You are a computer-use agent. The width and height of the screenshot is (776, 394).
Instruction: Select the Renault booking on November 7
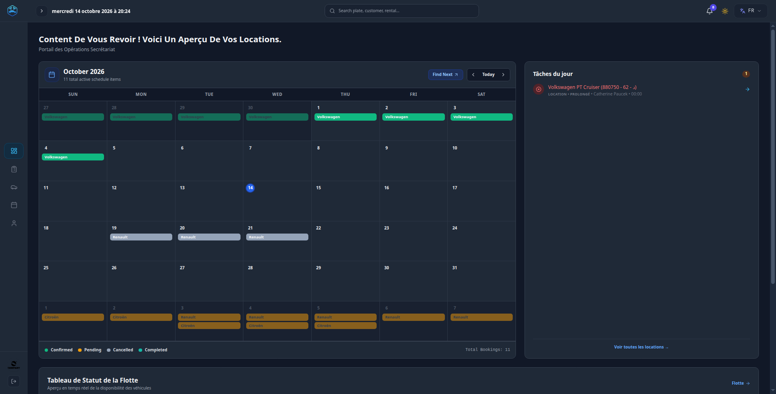click(x=481, y=317)
